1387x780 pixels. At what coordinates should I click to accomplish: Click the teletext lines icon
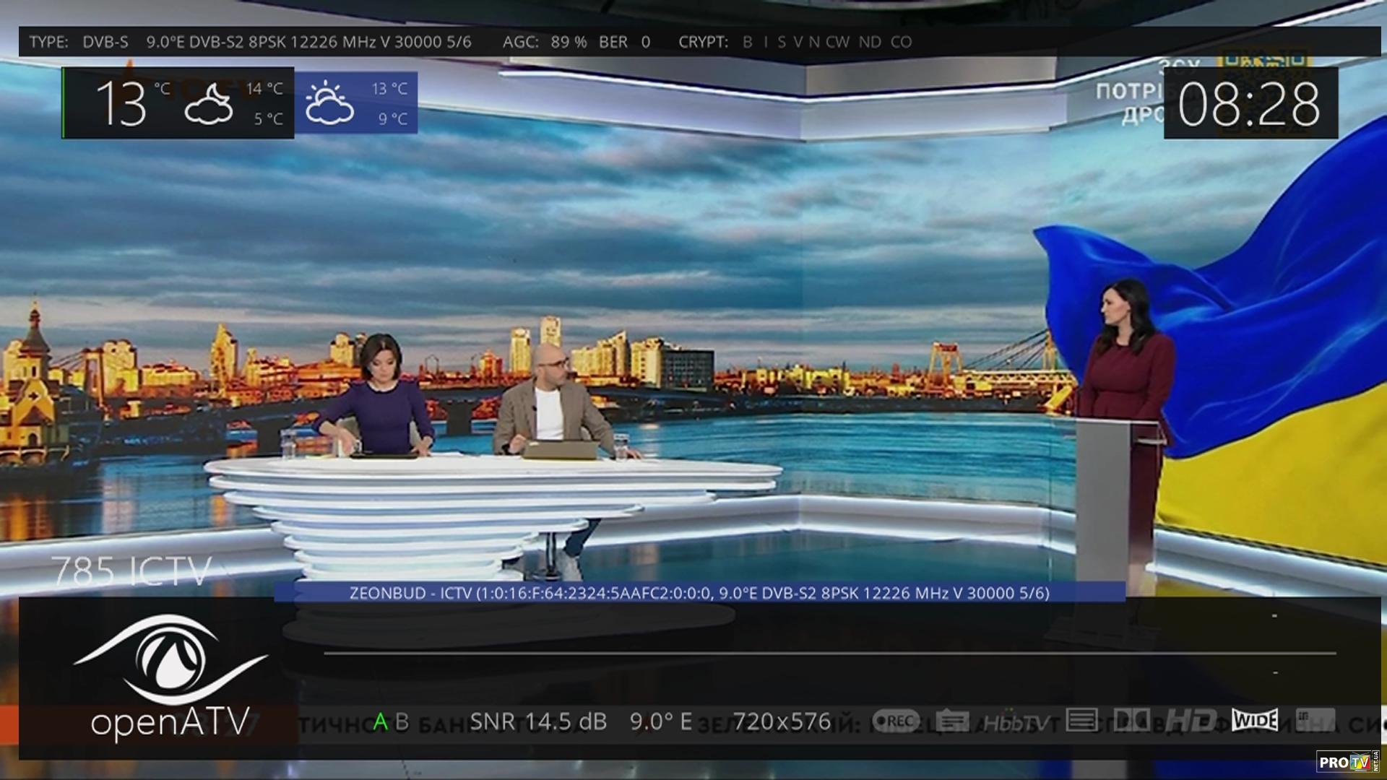click(x=1081, y=720)
